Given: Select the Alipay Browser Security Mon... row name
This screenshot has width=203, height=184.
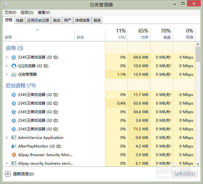Looking at the screenshot, I should [45, 155].
